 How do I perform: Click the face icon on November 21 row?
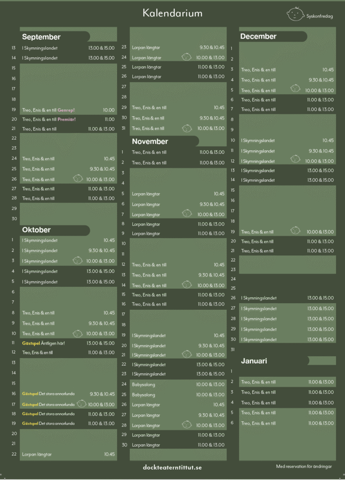point(187,354)
